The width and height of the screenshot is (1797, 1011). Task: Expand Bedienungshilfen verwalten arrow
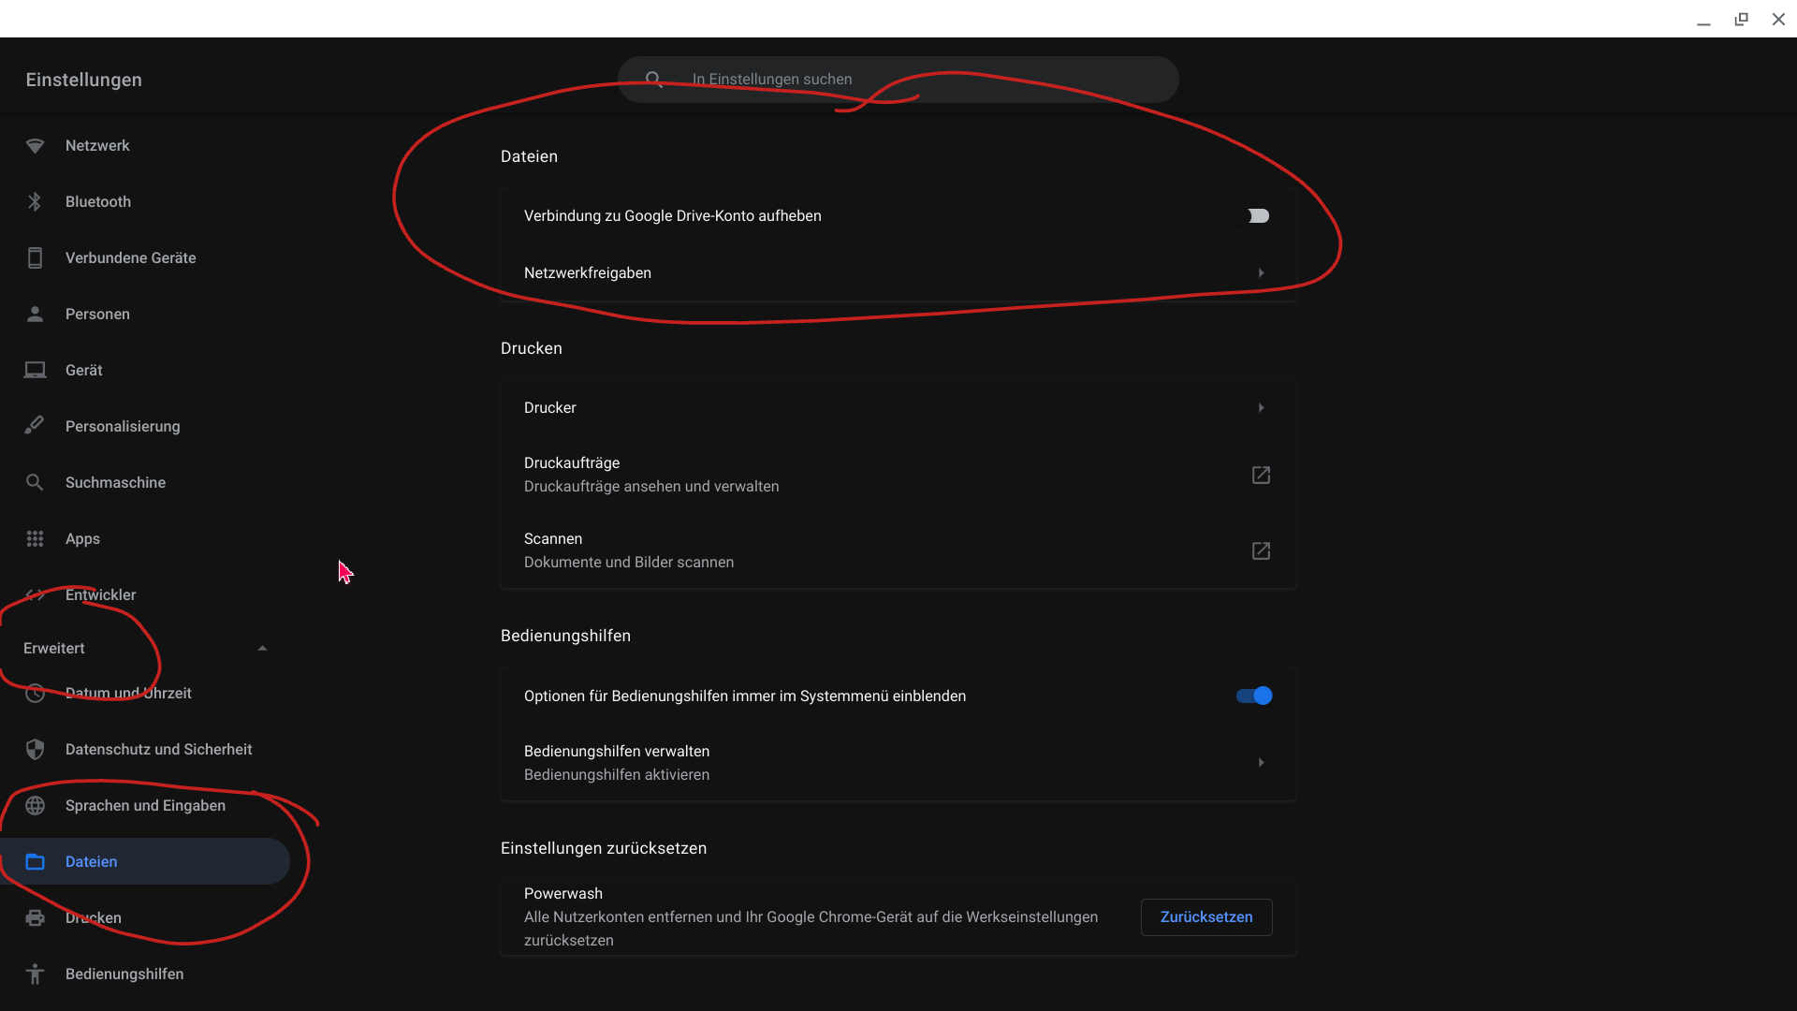point(1261,763)
